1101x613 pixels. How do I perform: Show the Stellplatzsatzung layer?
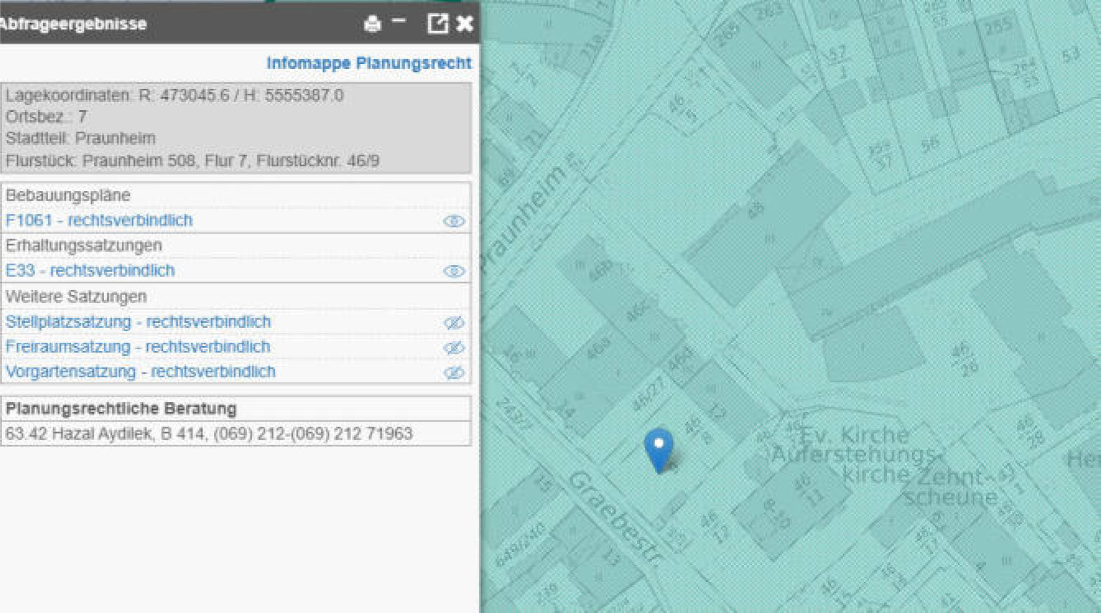pyautogui.click(x=454, y=322)
